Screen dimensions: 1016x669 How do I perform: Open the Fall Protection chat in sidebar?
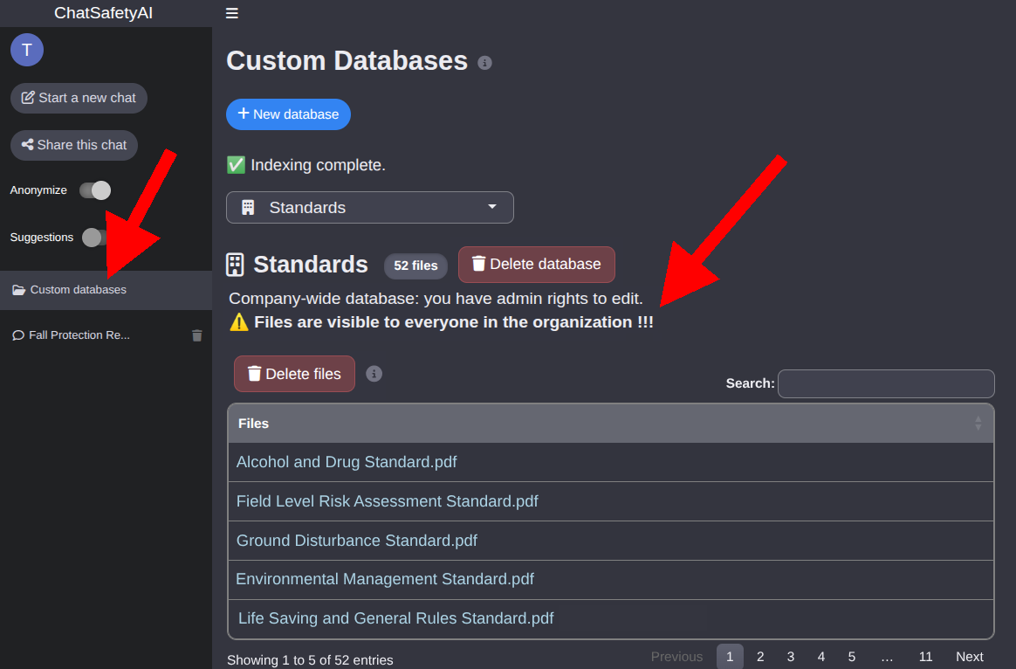click(79, 334)
